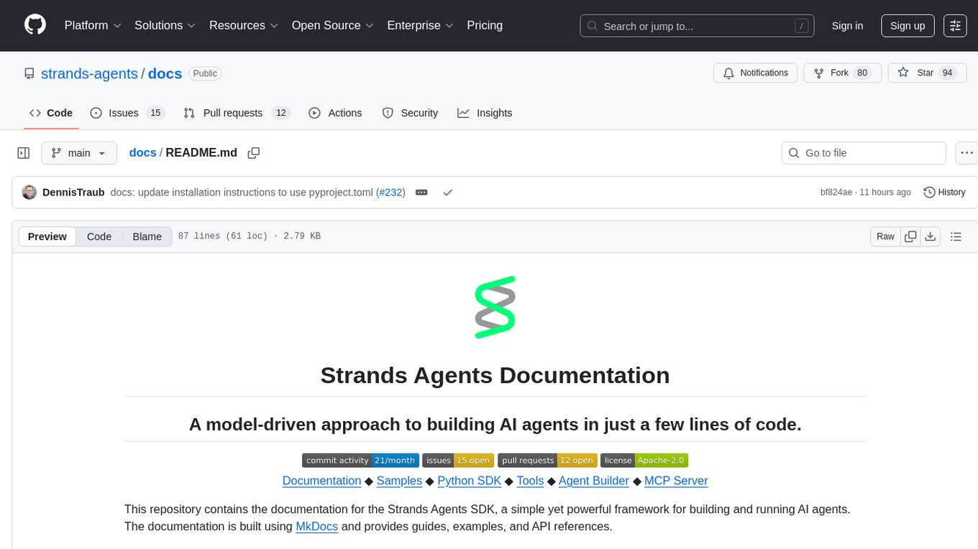Expand the Open Source navigation menu
978x549 pixels.
click(x=333, y=25)
